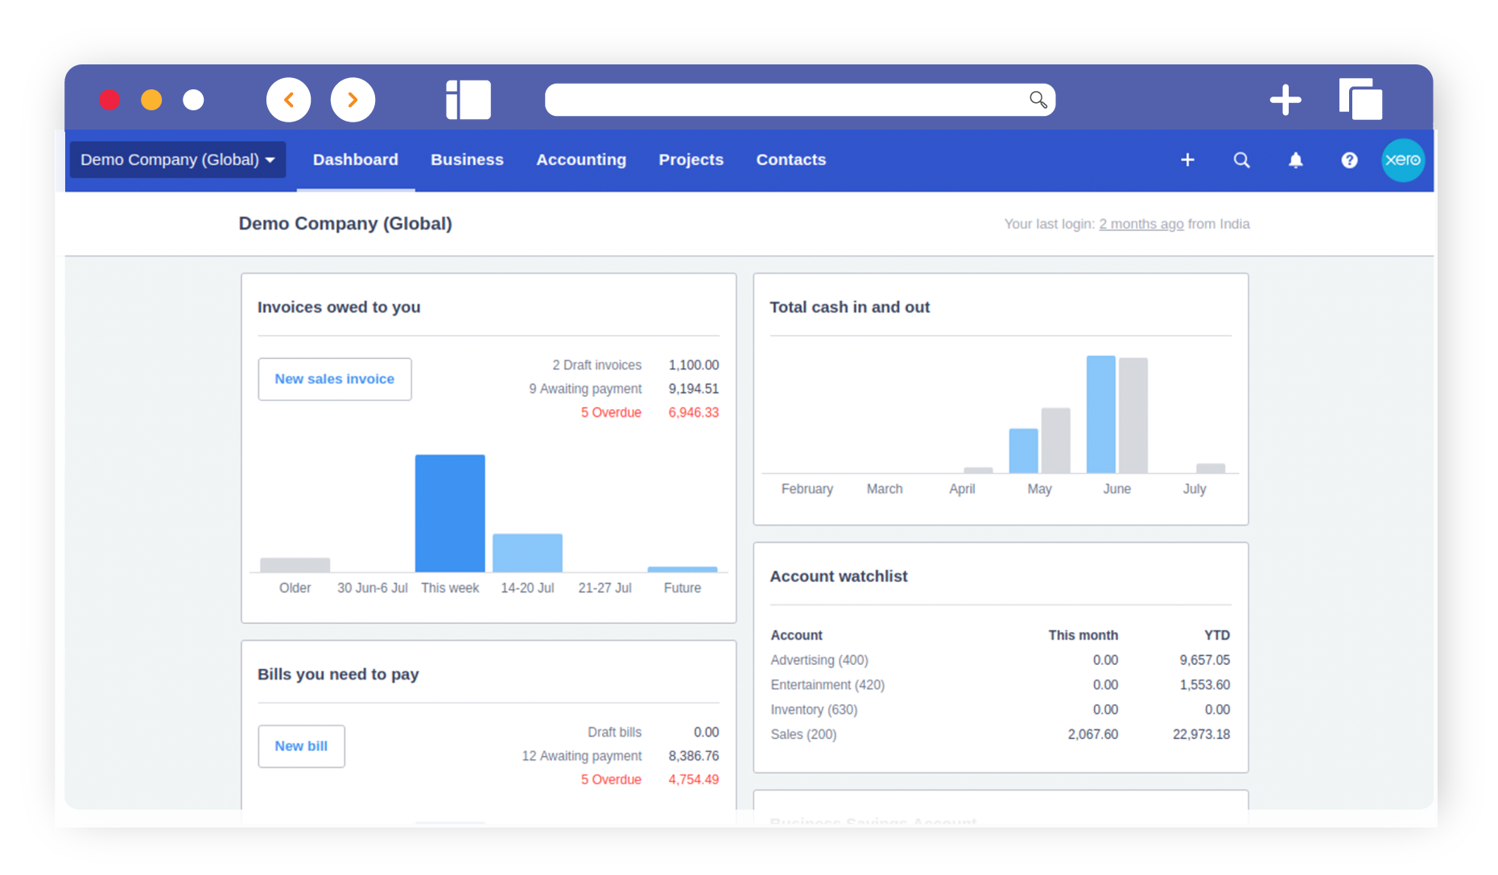
Task: Open 9 Awaiting payment invoices link
Action: 585,389
